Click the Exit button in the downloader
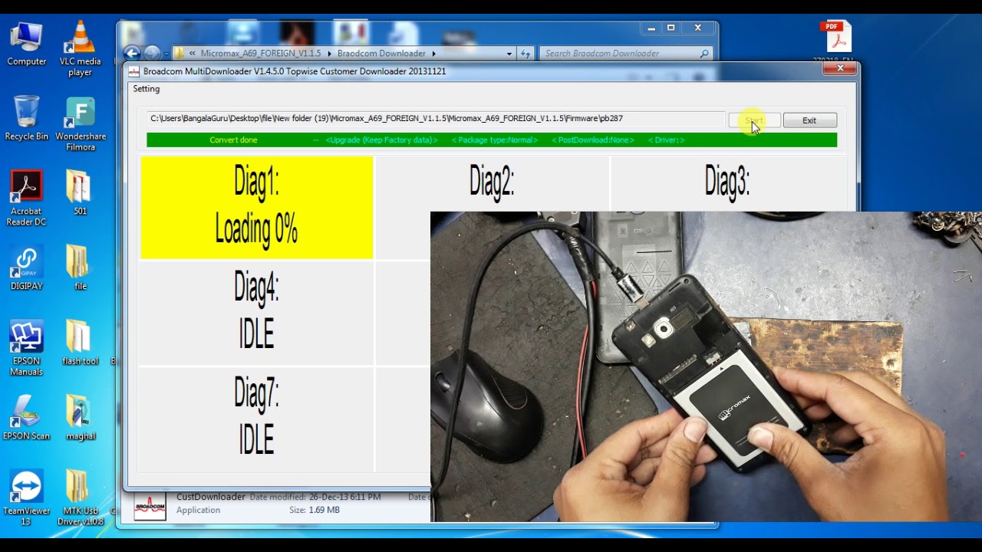Image resolution: width=982 pixels, height=552 pixels. pos(809,120)
